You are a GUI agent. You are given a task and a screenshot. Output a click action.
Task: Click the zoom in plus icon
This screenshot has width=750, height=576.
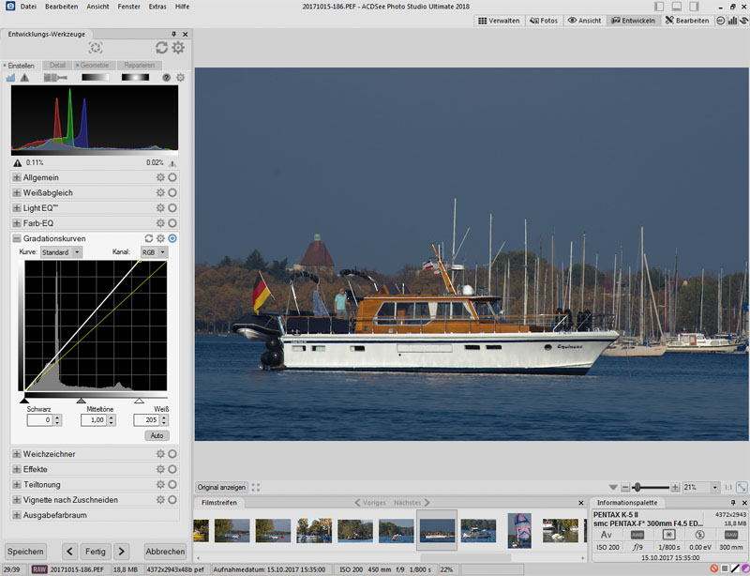[675, 488]
